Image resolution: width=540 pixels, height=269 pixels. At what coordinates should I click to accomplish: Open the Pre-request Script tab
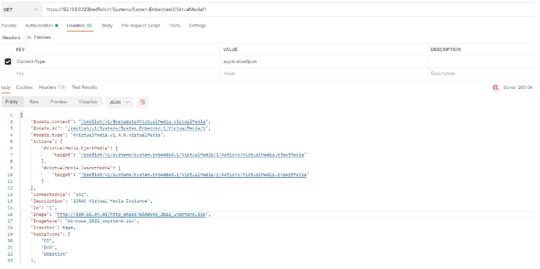pos(141,25)
